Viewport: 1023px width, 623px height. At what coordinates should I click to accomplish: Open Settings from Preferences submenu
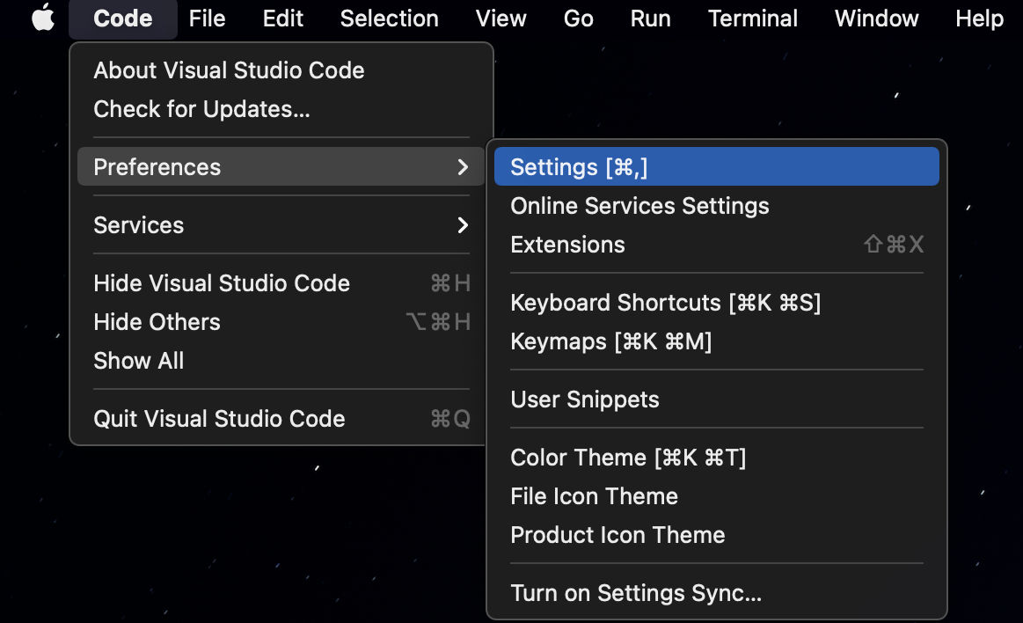click(716, 167)
